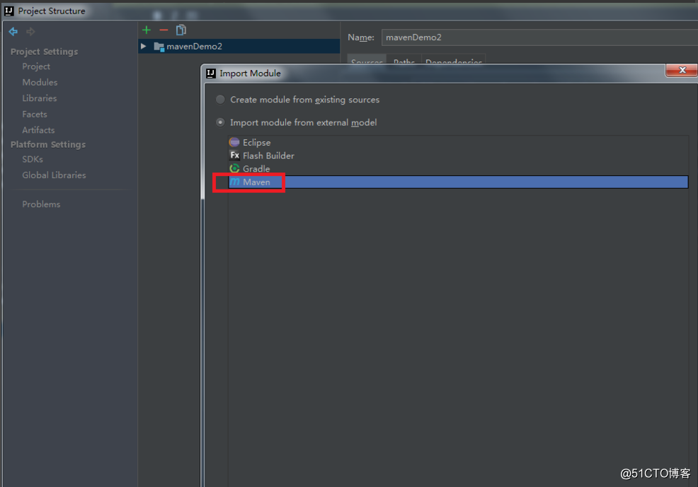Click the IntelliJ icon in Project Structure title
Viewport: 698px width, 487px height.
9,11
